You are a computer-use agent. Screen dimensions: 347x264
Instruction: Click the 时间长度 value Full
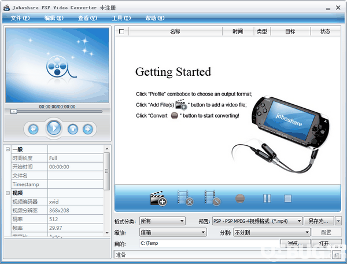tap(75, 158)
